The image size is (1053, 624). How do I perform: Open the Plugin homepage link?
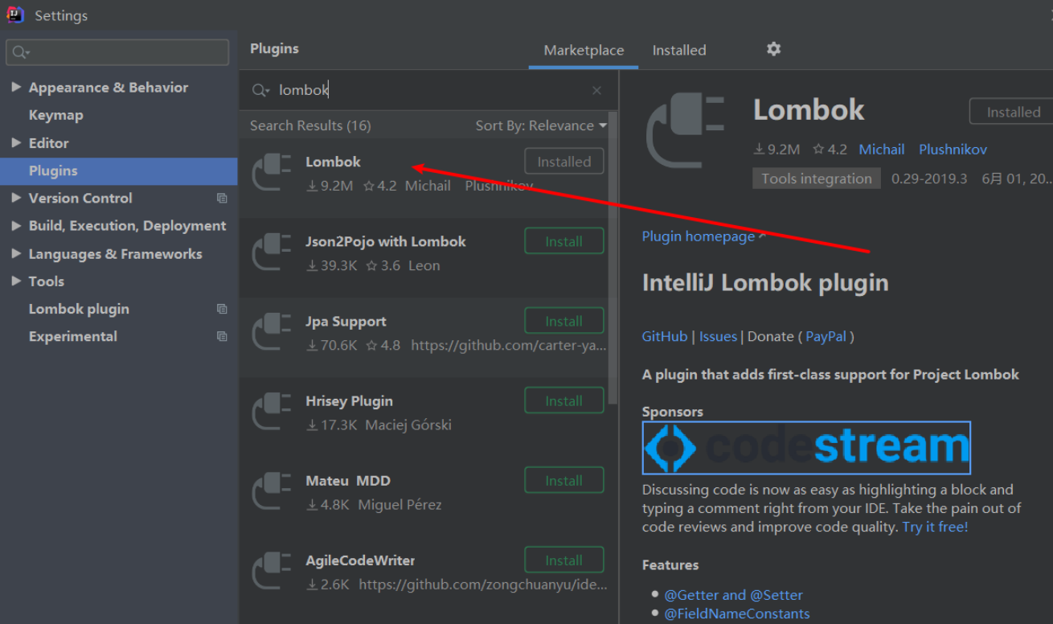tap(699, 236)
